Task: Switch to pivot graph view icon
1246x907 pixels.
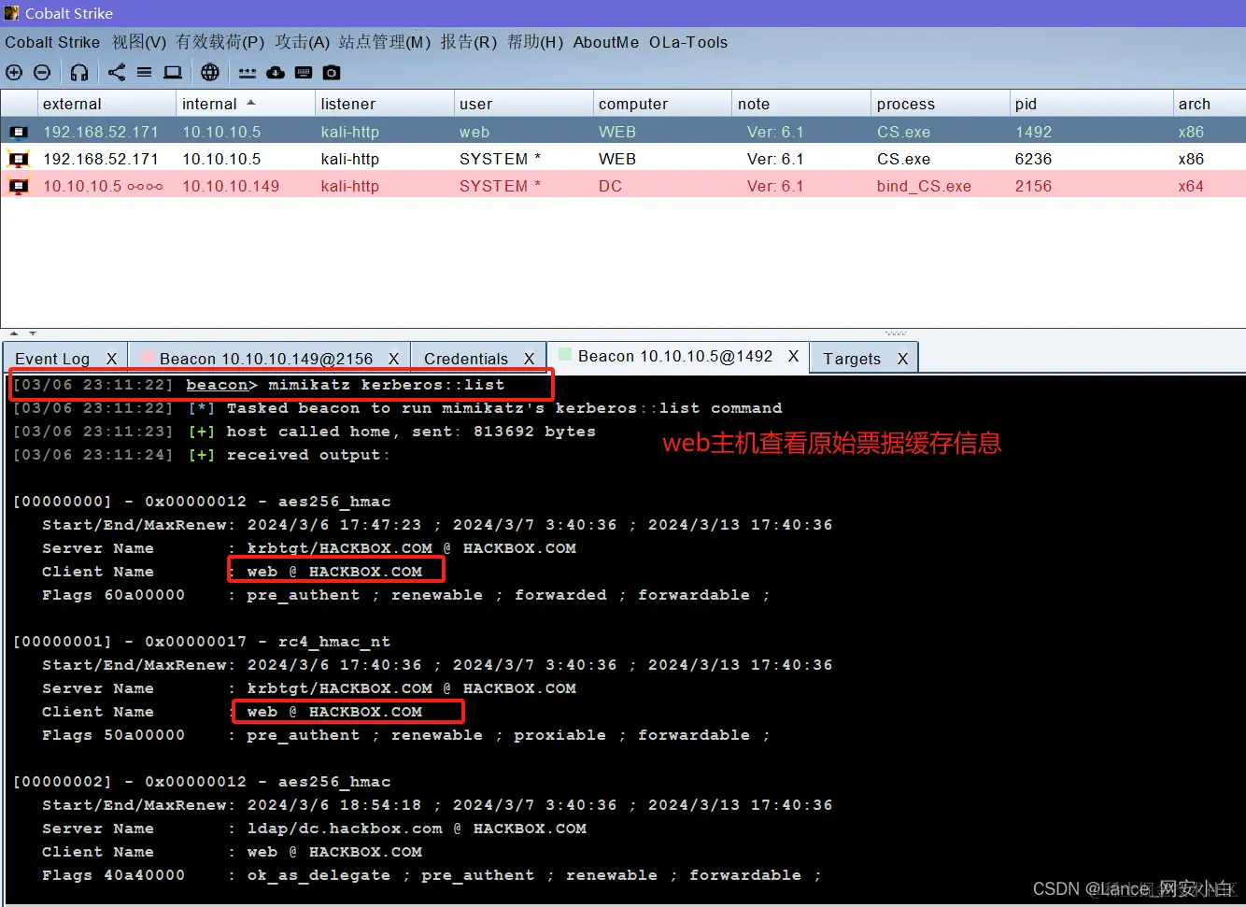Action: click(x=117, y=72)
